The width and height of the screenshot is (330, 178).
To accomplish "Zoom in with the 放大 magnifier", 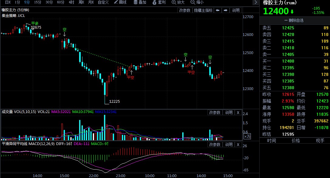I will pyautogui.click(x=178, y=2).
